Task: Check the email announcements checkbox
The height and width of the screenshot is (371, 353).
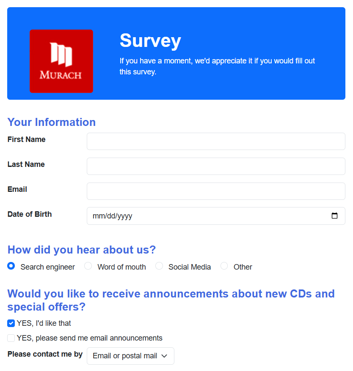Action: pyautogui.click(x=11, y=338)
